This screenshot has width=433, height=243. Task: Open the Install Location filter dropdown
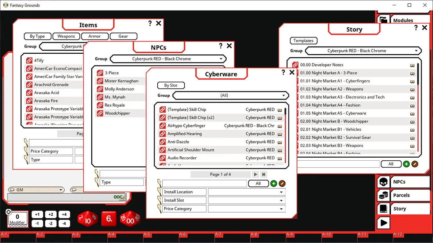tap(247, 192)
